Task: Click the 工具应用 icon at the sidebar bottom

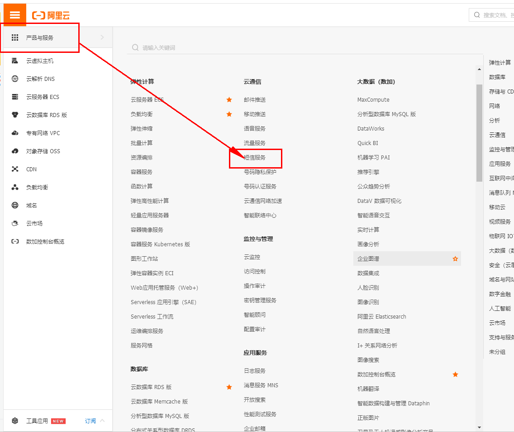Action: (x=15, y=421)
